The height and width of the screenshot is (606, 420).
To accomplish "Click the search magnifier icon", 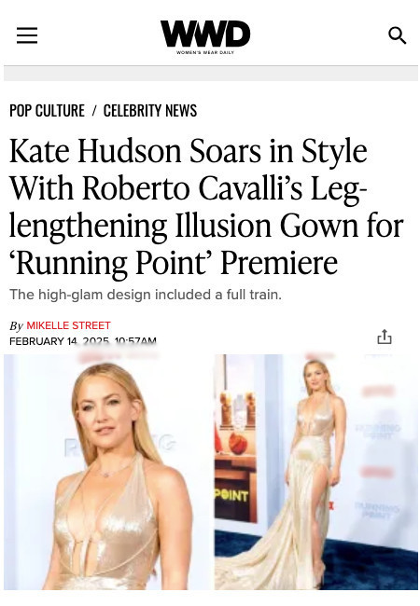I will point(398,35).
